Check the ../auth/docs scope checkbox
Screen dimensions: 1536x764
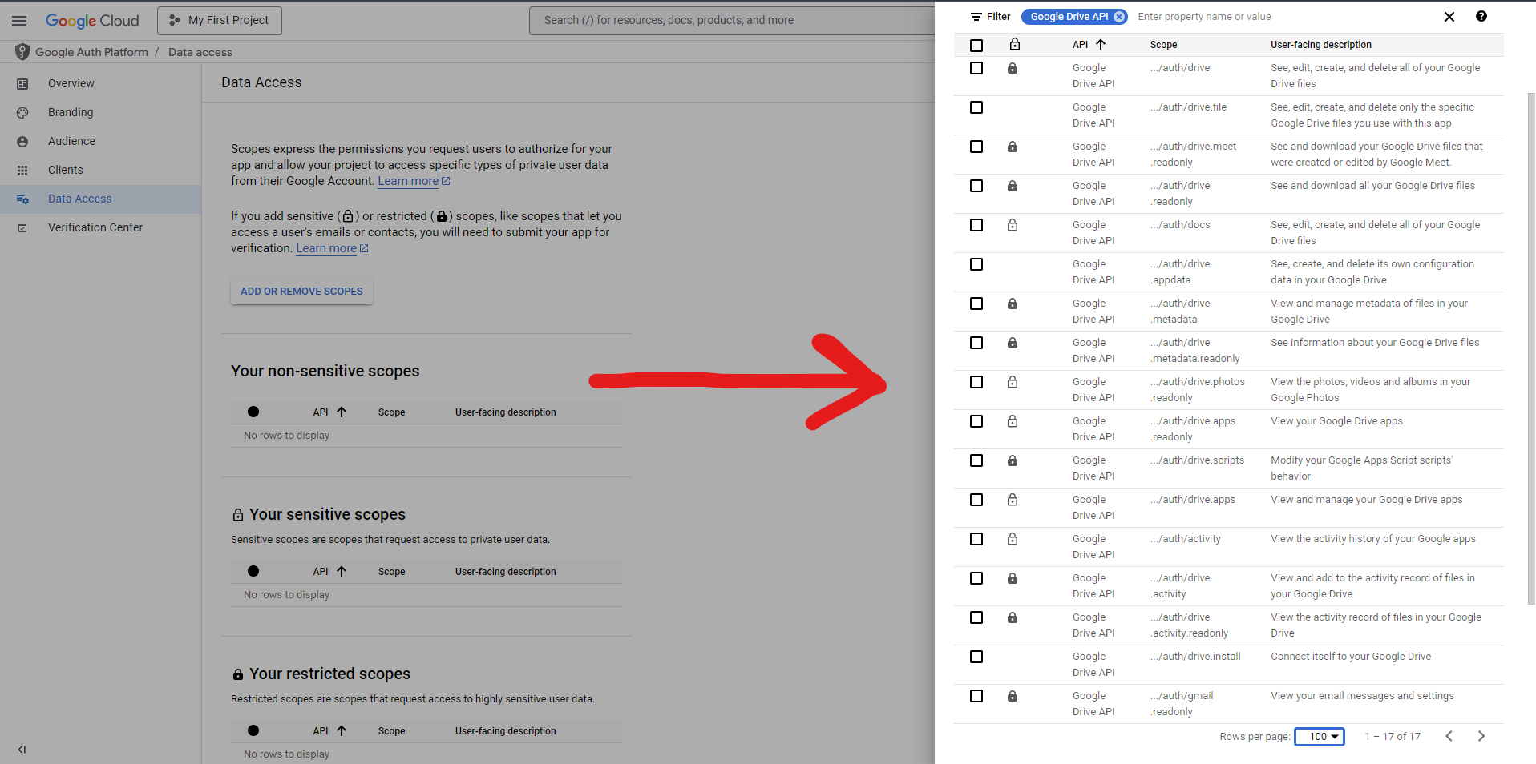(x=976, y=225)
